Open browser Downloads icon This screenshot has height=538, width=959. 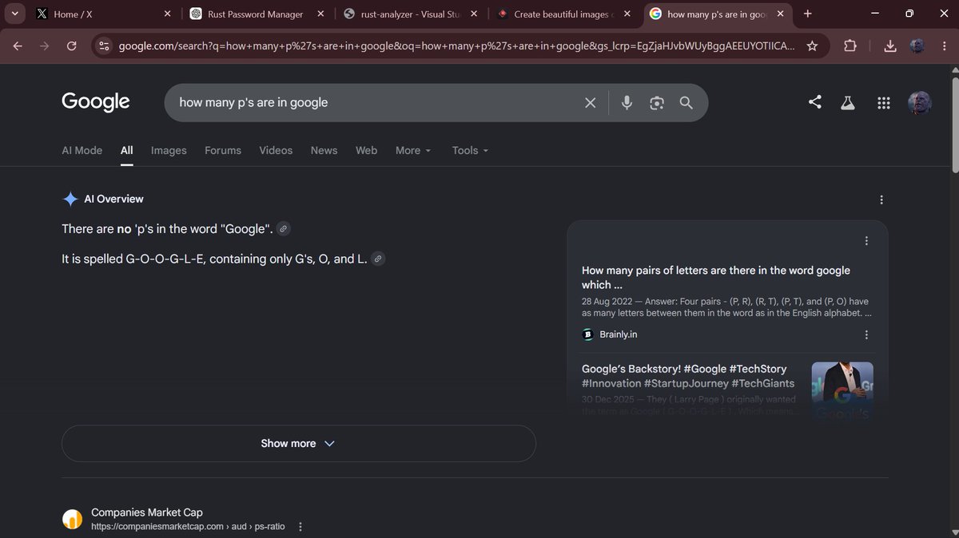coord(890,46)
